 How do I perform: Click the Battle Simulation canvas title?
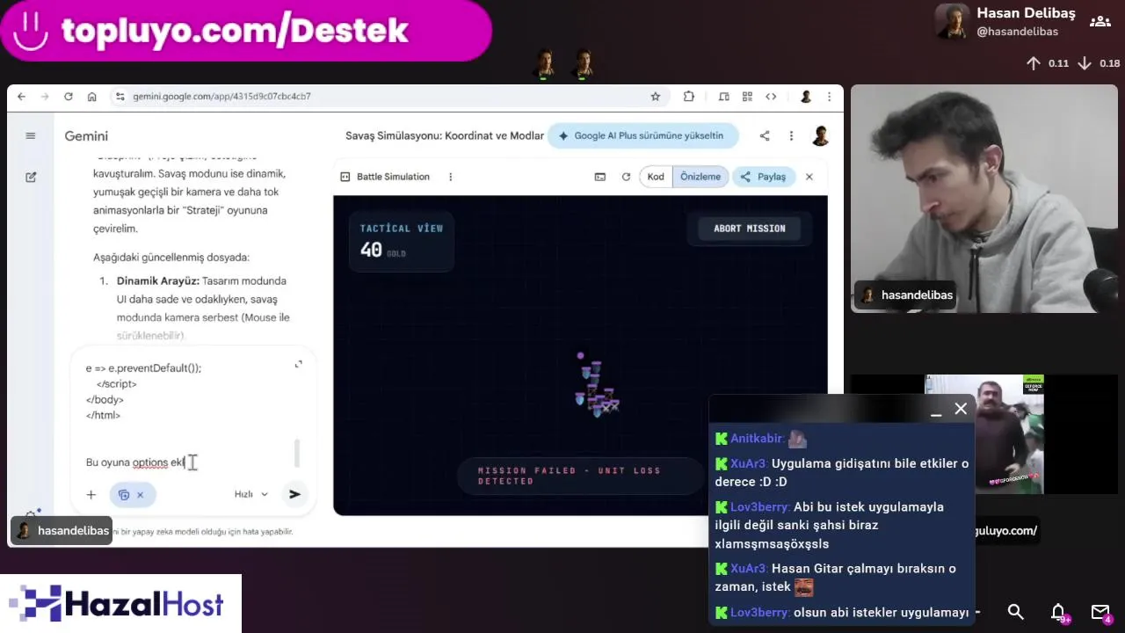pyautogui.click(x=393, y=177)
